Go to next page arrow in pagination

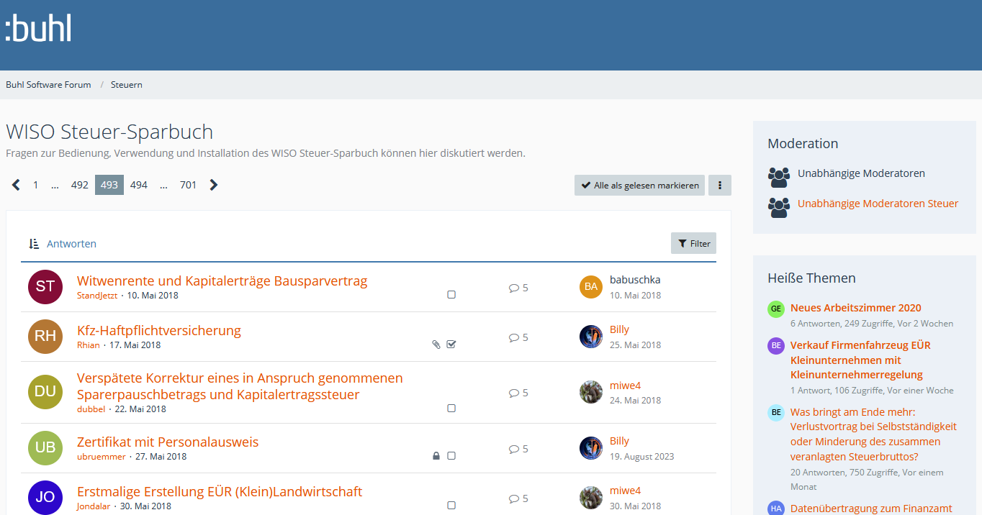pyautogui.click(x=214, y=185)
